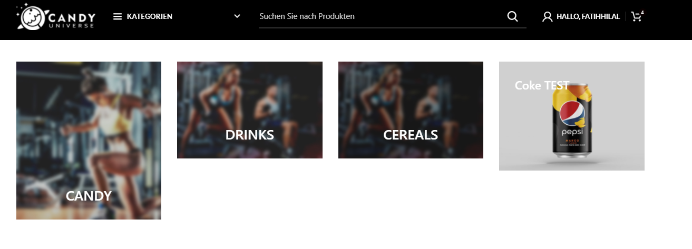Image resolution: width=692 pixels, height=249 pixels.
Task: Click the CANDY UNIVERSE logo wordmark
Action: point(72,19)
